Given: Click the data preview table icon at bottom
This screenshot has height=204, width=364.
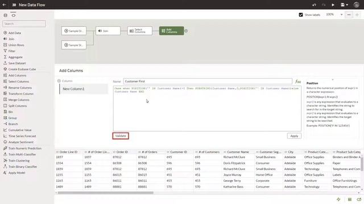Looking at the screenshot, I should [x=350, y=199].
